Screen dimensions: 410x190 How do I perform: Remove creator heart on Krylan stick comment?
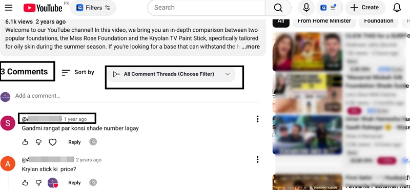[53, 183]
